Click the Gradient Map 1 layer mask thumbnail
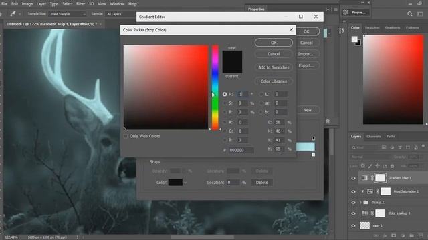Image resolution: width=428 pixels, height=240 pixels. click(x=381, y=178)
